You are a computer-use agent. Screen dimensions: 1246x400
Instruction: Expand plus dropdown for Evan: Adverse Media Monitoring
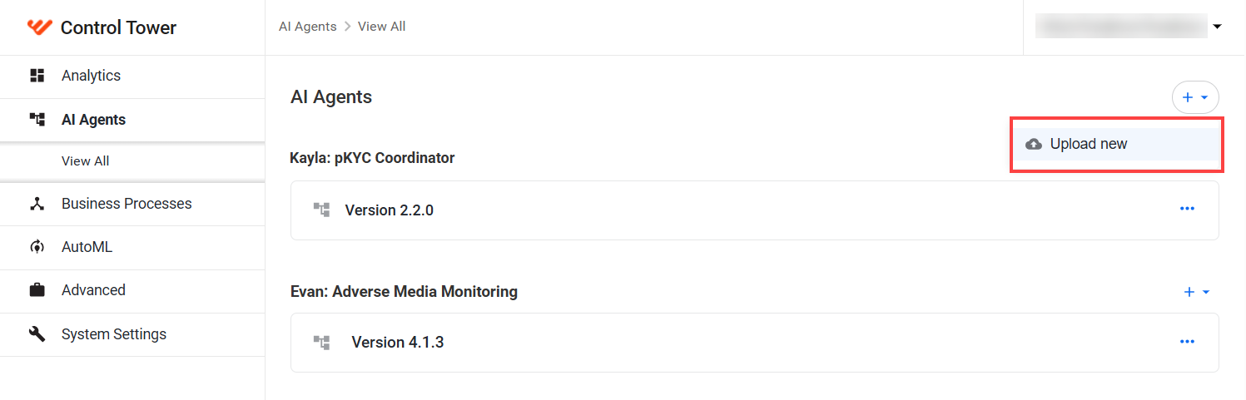pyautogui.click(x=1197, y=292)
